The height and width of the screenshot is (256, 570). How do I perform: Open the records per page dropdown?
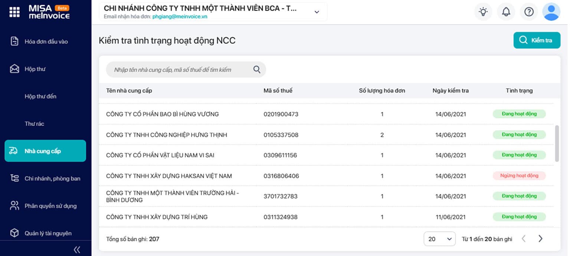pos(440,239)
